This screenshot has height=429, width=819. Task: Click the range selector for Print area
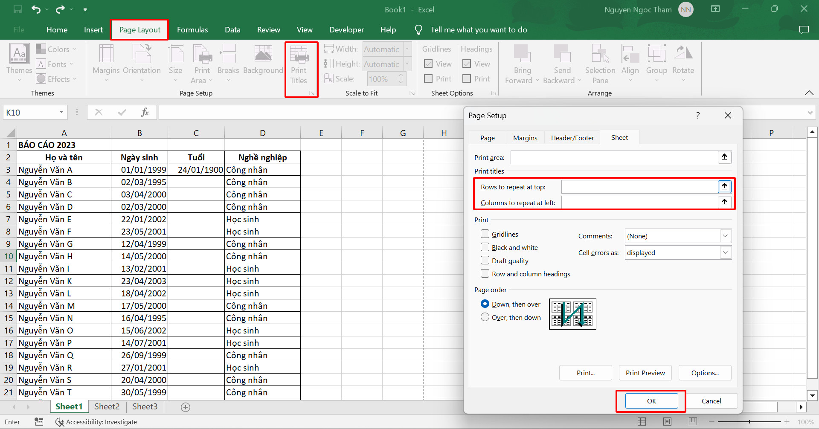point(724,157)
